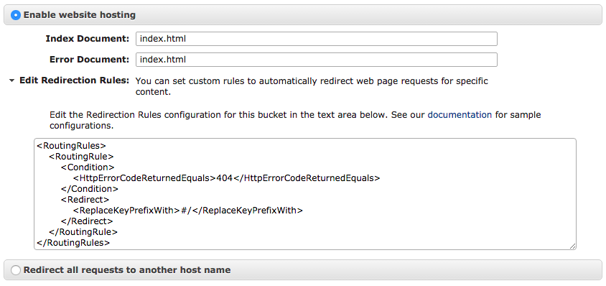Click the Edit Redirection Rules label
606x286 pixels.
point(74,80)
